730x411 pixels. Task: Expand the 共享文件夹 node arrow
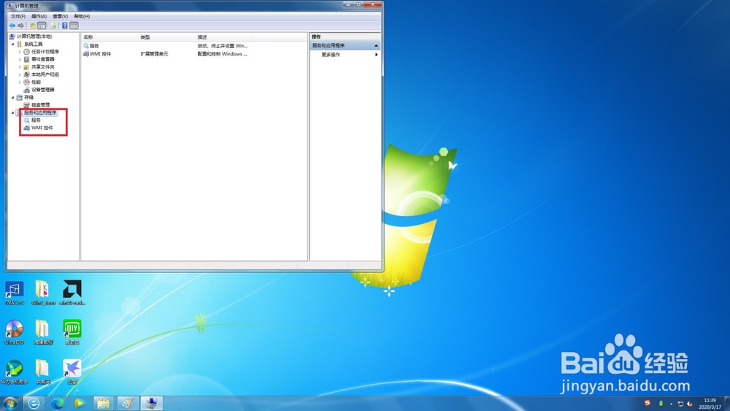tap(20, 67)
